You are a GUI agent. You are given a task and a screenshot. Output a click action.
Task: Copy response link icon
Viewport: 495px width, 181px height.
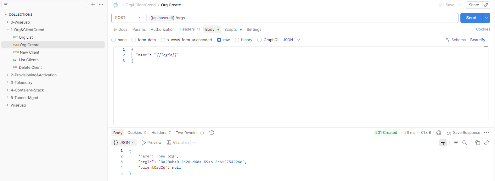click(487, 143)
